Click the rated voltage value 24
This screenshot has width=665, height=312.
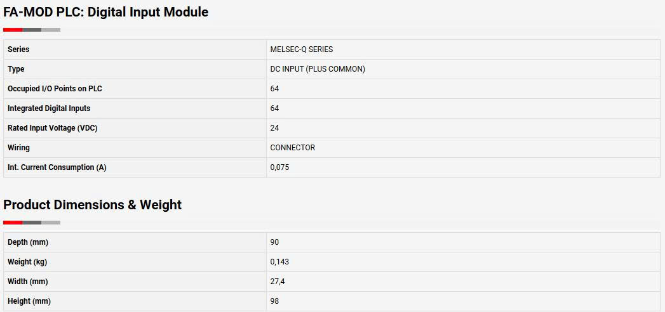point(274,128)
